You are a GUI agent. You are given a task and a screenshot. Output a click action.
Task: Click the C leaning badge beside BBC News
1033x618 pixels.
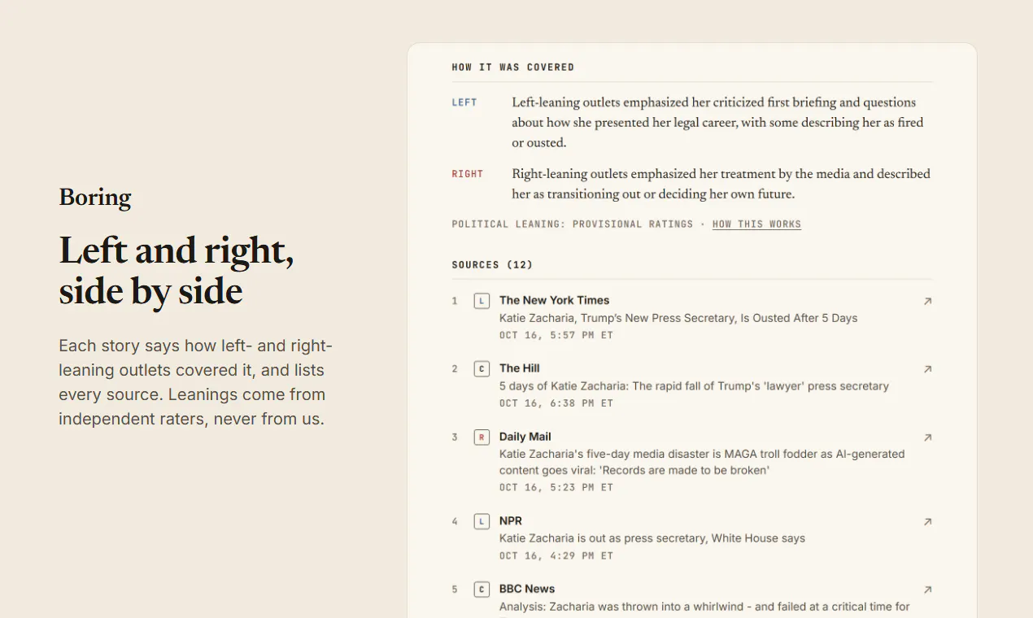click(x=482, y=590)
